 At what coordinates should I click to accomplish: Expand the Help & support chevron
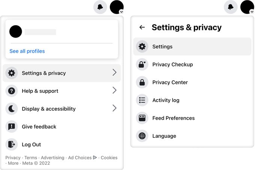point(114,90)
